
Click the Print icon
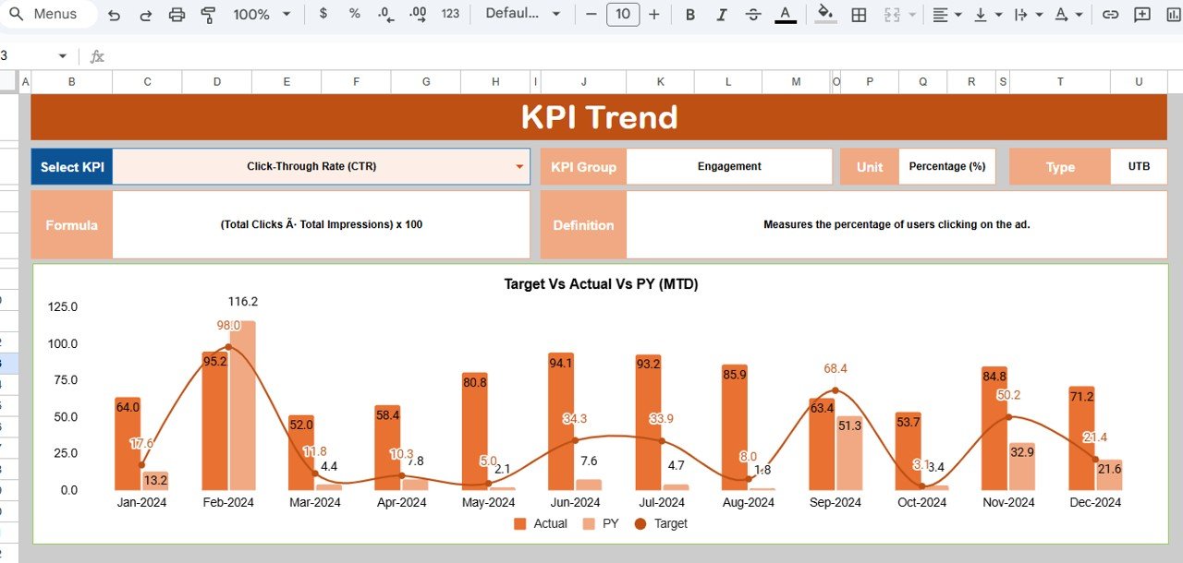point(177,15)
